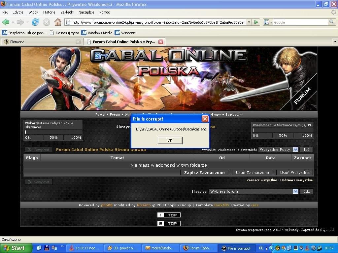The width and height of the screenshot is (338, 253).
Task: Expand hidden system tray icons arrow
Action: 271,248
